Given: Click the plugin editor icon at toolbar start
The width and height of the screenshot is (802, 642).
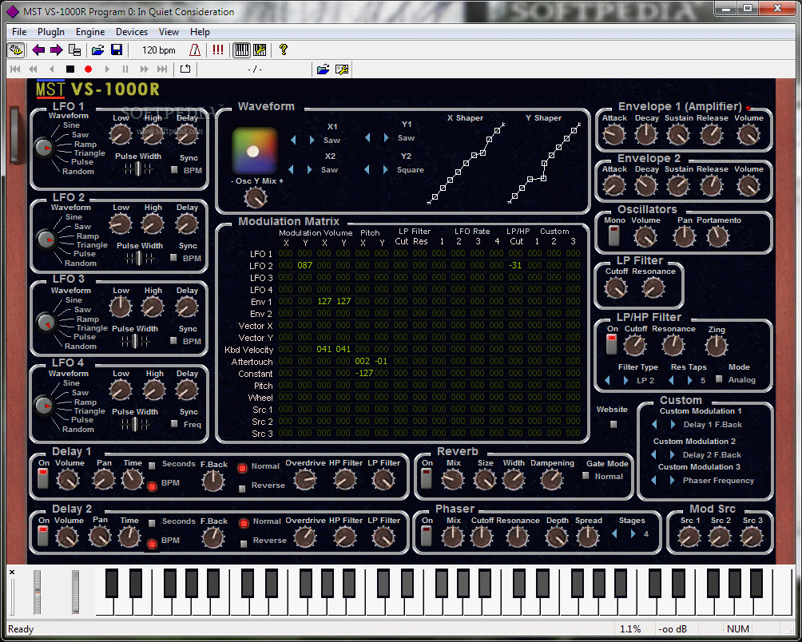Looking at the screenshot, I should pyautogui.click(x=16, y=50).
